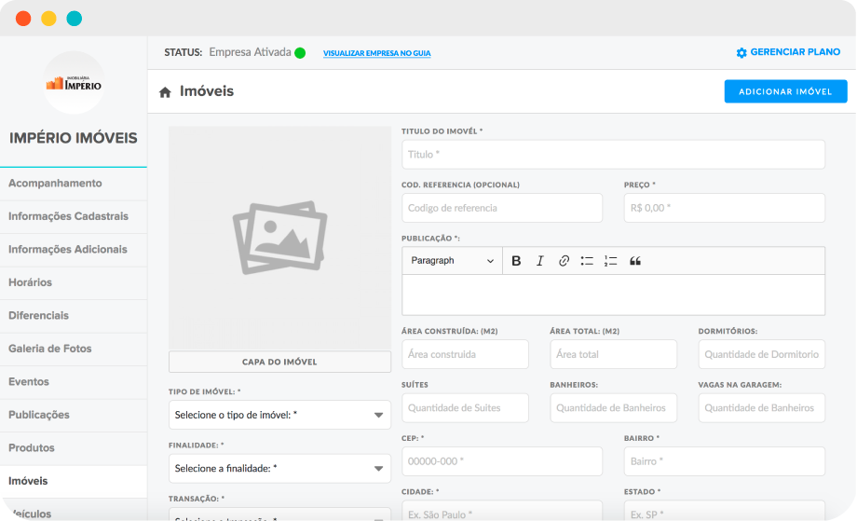The height and width of the screenshot is (521, 857).
Task: Select Imóveis in the sidebar
Action: click(74, 481)
